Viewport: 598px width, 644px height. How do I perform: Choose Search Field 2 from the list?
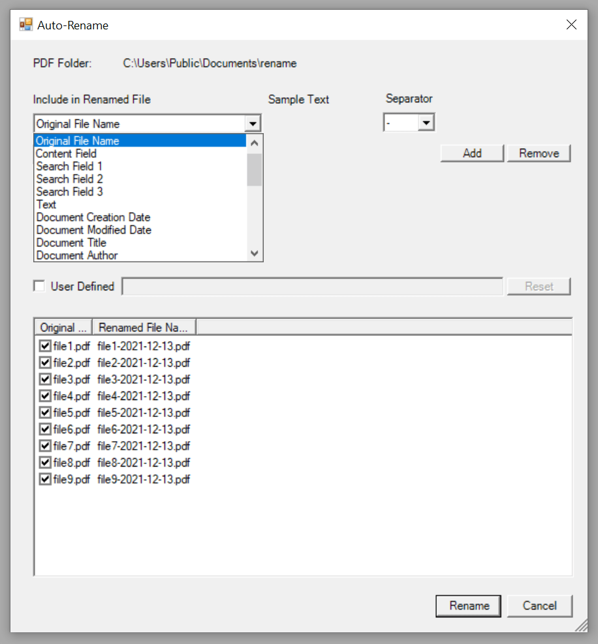click(x=69, y=179)
